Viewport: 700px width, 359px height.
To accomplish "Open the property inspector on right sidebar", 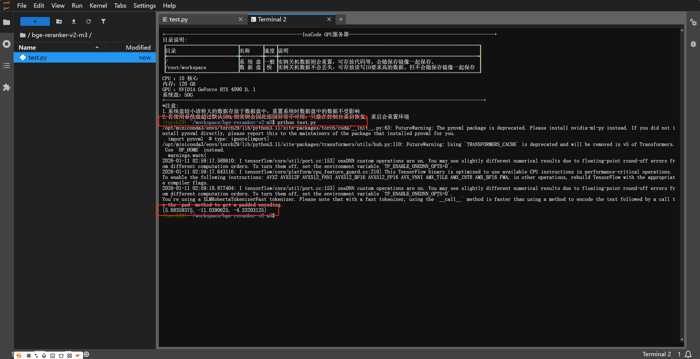I will [693, 22].
